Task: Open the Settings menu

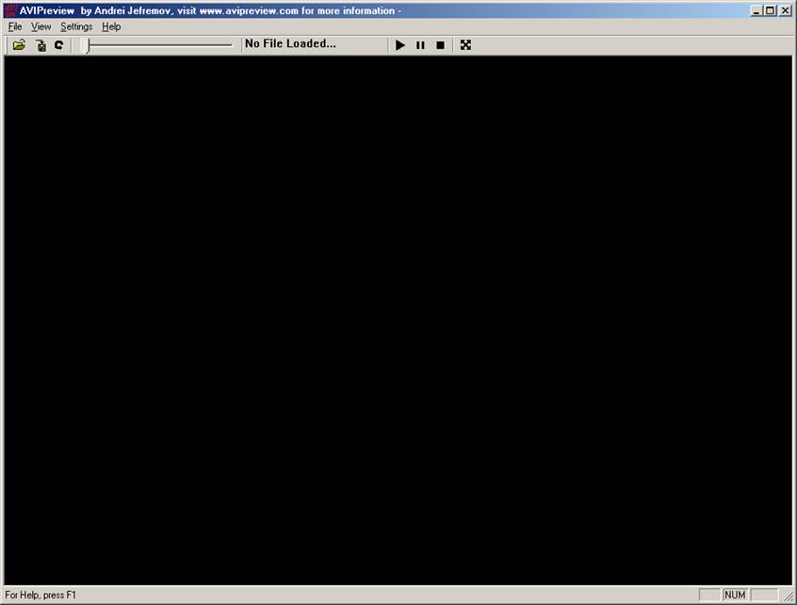Action: pos(76,26)
